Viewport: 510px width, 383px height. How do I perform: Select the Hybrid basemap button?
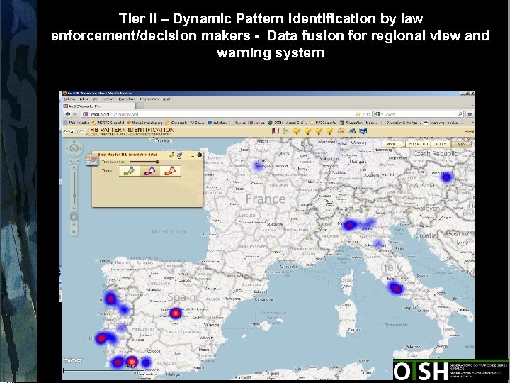(x=441, y=144)
